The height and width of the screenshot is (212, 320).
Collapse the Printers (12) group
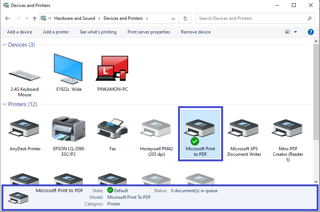click(4, 104)
